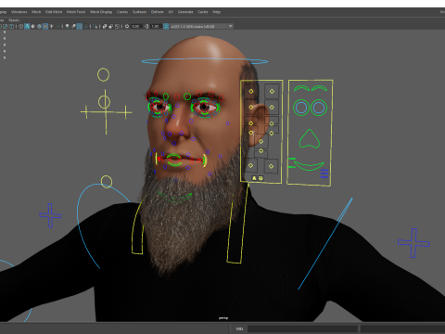Open the Windows menu

(19, 12)
